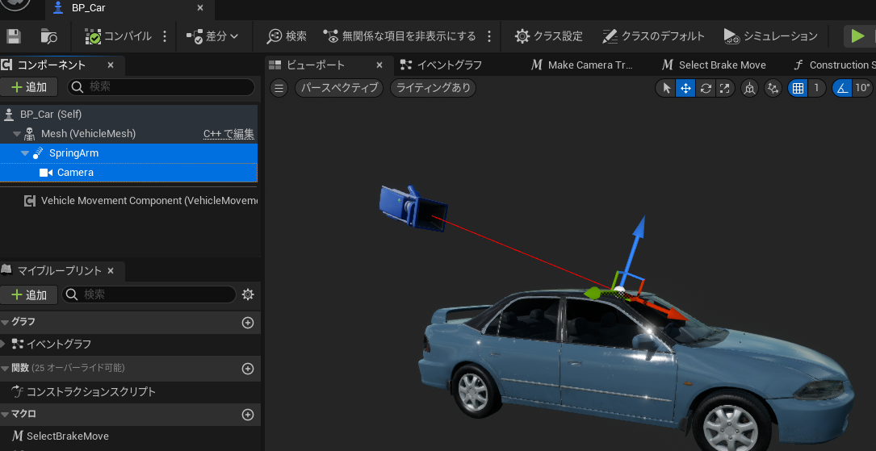Open grid snap size value 1
The width and height of the screenshot is (876, 451).
pos(817,88)
